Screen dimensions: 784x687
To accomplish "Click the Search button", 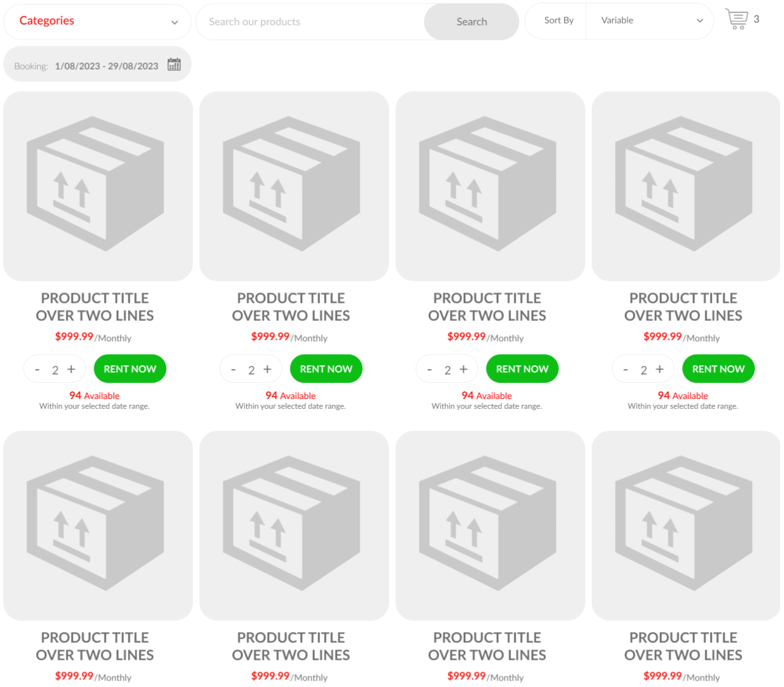I will [471, 21].
